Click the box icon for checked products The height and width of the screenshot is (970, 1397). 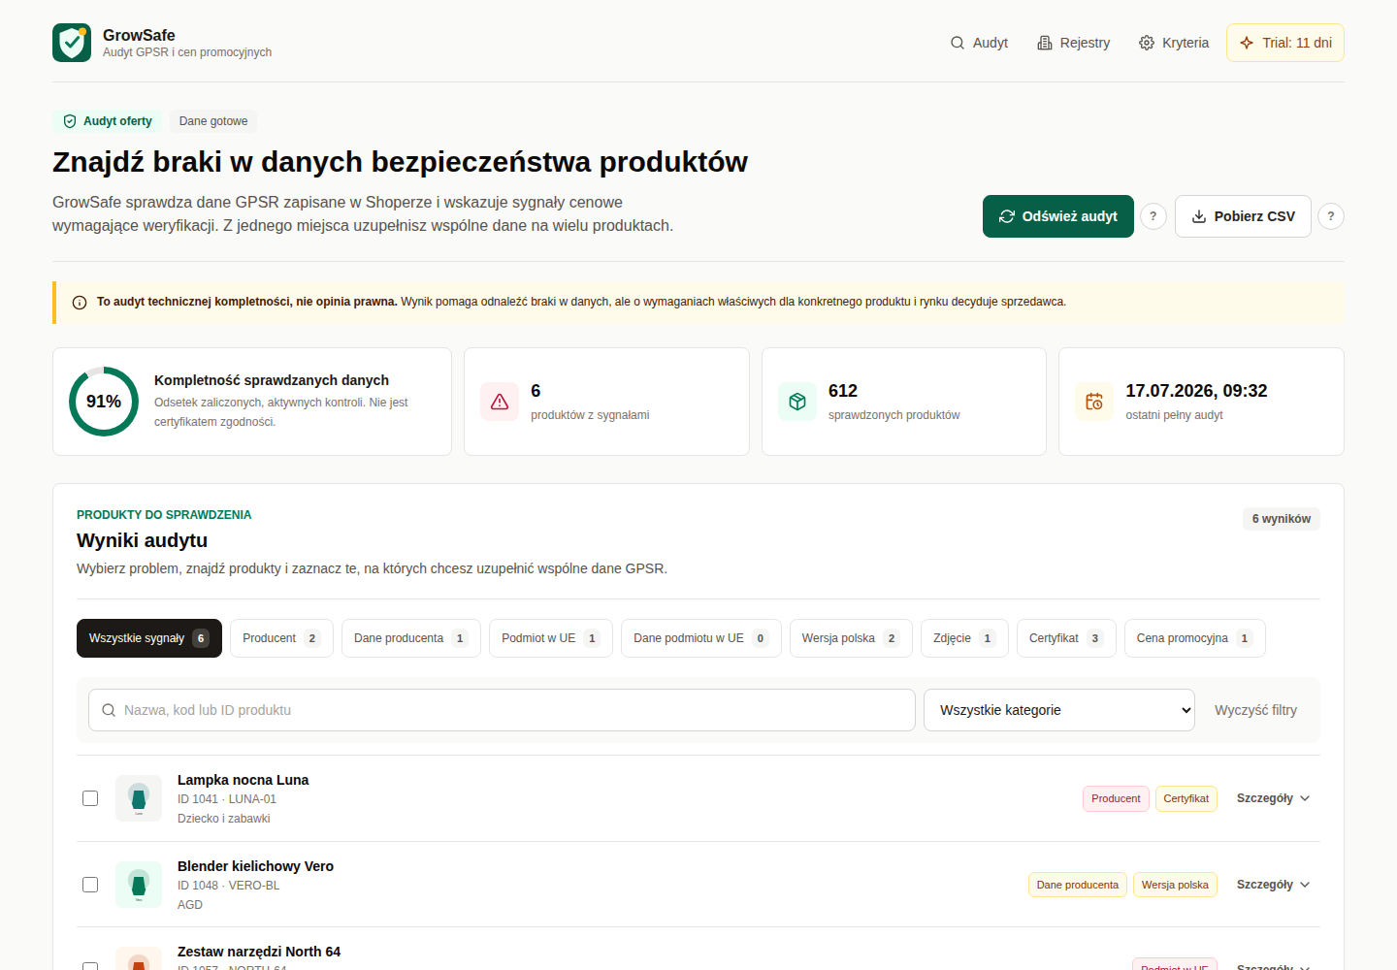coord(797,402)
